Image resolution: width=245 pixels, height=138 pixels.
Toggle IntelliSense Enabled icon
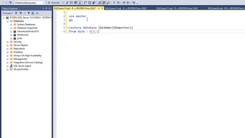pos(80,3)
